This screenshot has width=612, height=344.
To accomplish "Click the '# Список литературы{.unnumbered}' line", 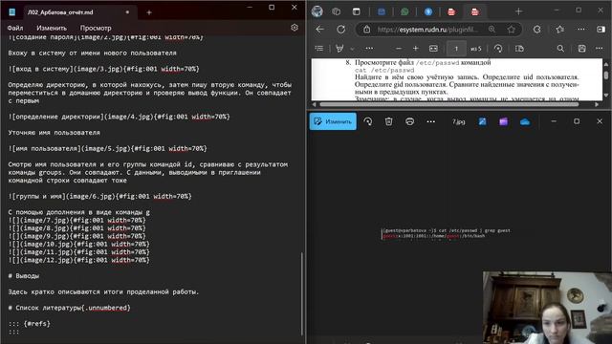I will point(69,308).
